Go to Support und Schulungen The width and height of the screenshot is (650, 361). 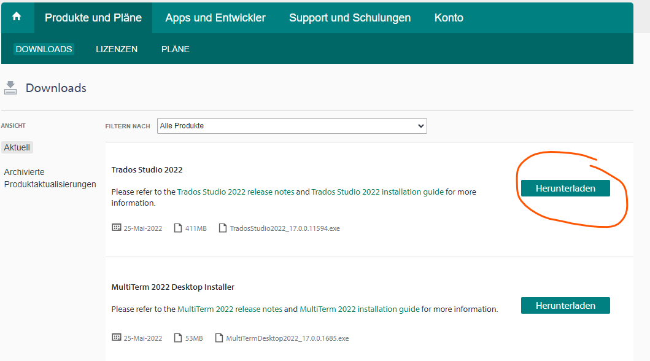click(x=350, y=18)
